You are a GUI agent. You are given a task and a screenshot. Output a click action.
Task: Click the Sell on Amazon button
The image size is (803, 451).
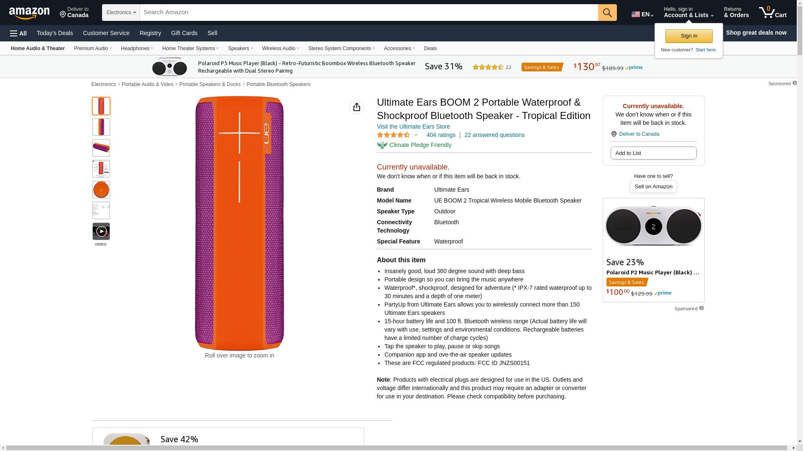click(653, 187)
